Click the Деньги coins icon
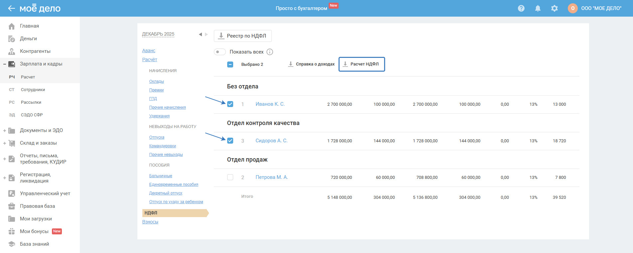 pos(12,39)
